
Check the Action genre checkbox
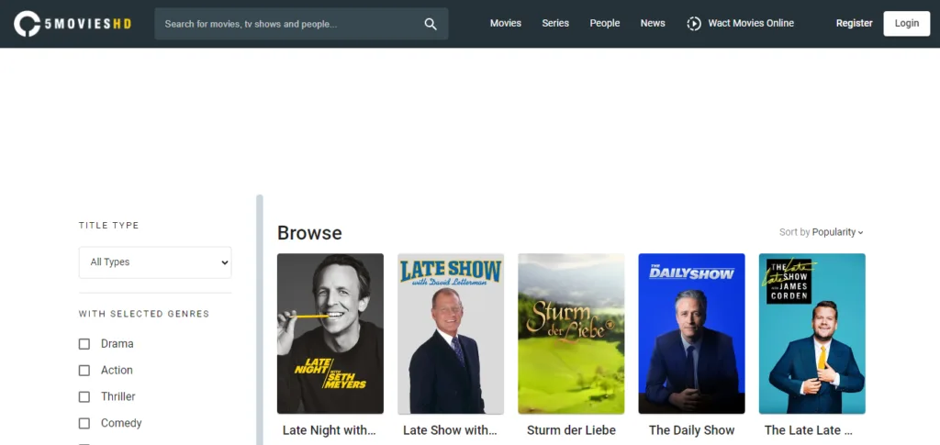pyautogui.click(x=84, y=370)
